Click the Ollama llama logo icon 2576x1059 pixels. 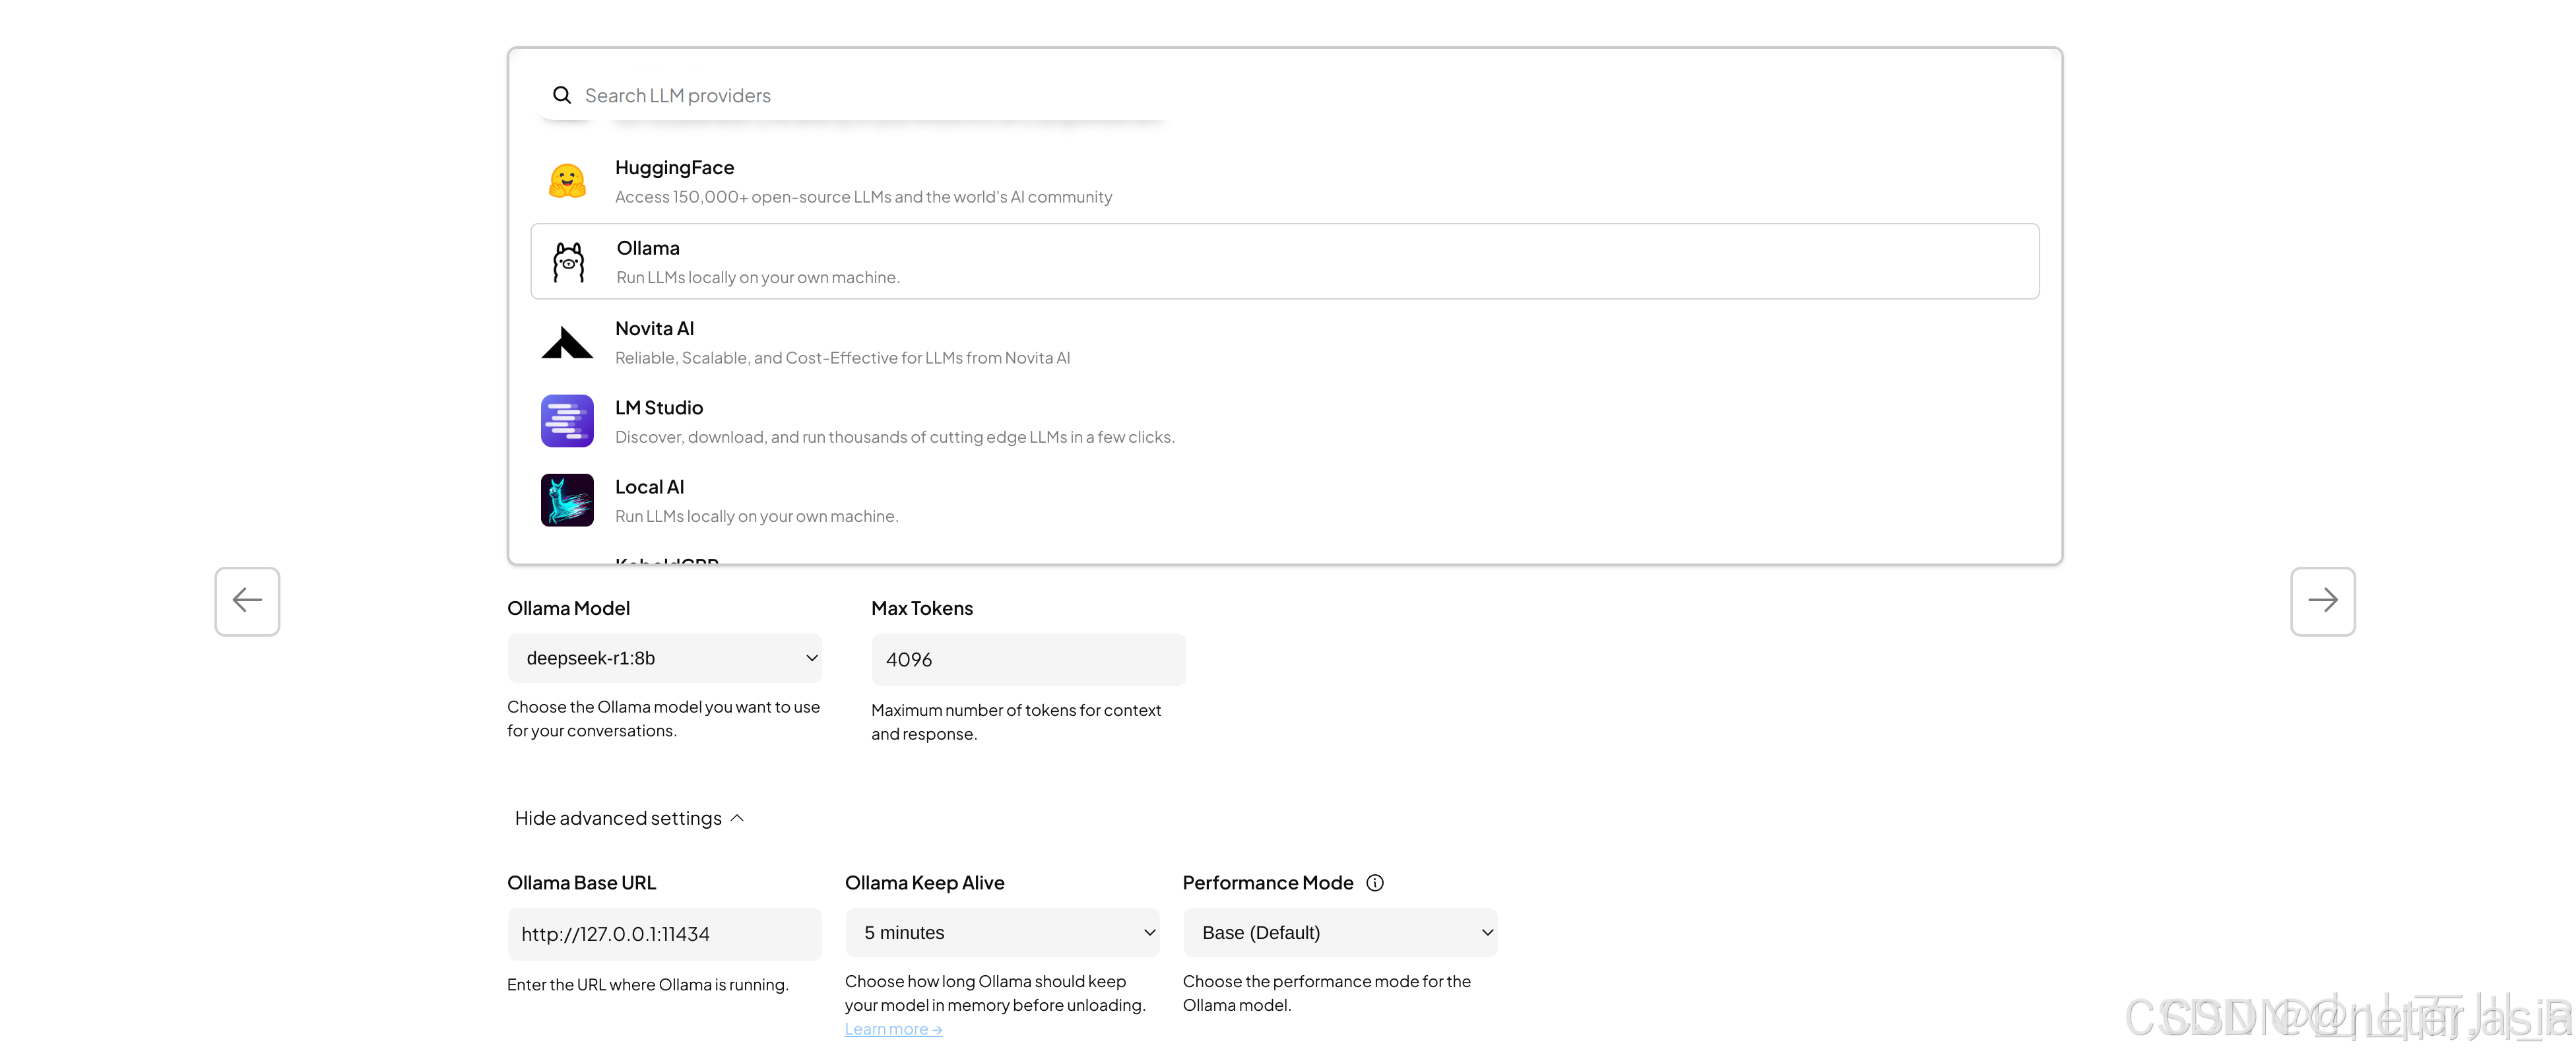[568, 262]
